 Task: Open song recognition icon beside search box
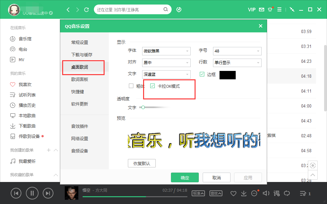click(x=179, y=10)
